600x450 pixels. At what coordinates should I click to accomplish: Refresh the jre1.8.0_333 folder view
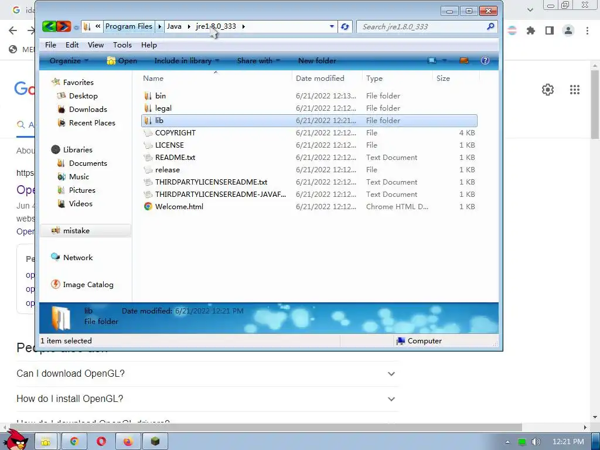(x=345, y=26)
